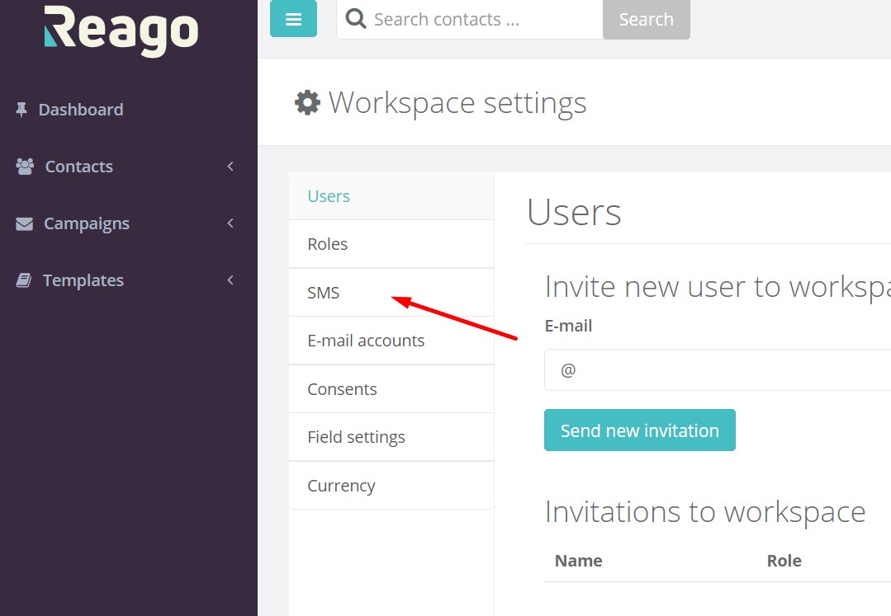The height and width of the screenshot is (616, 891).
Task: Expand the Contacts submenu chevron
Action: 230,167
